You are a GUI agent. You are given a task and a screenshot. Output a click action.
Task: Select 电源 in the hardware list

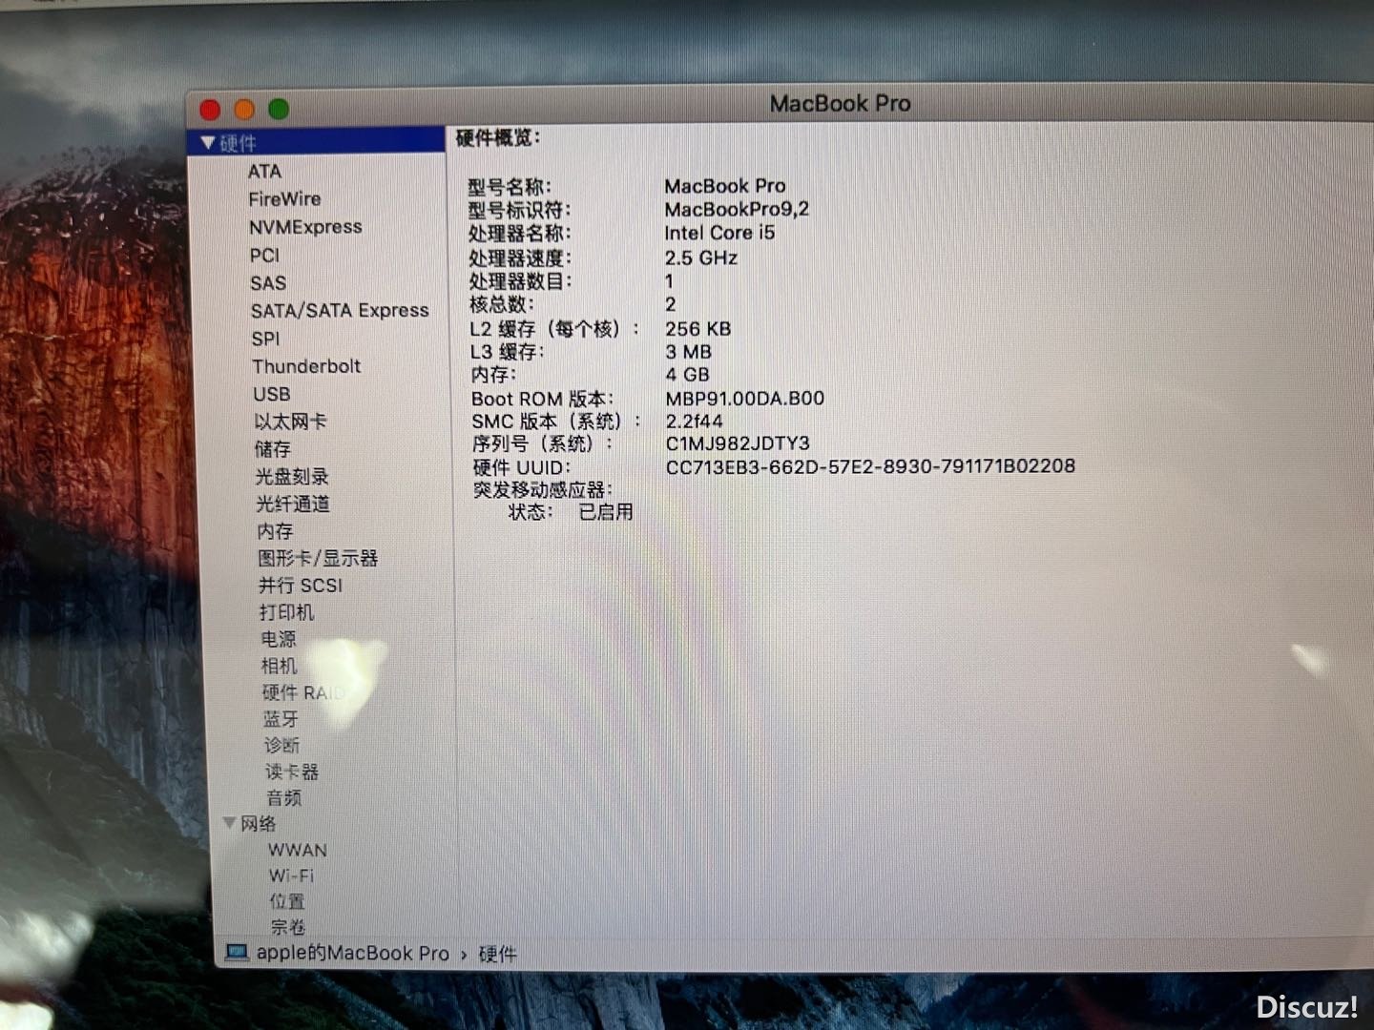279,639
